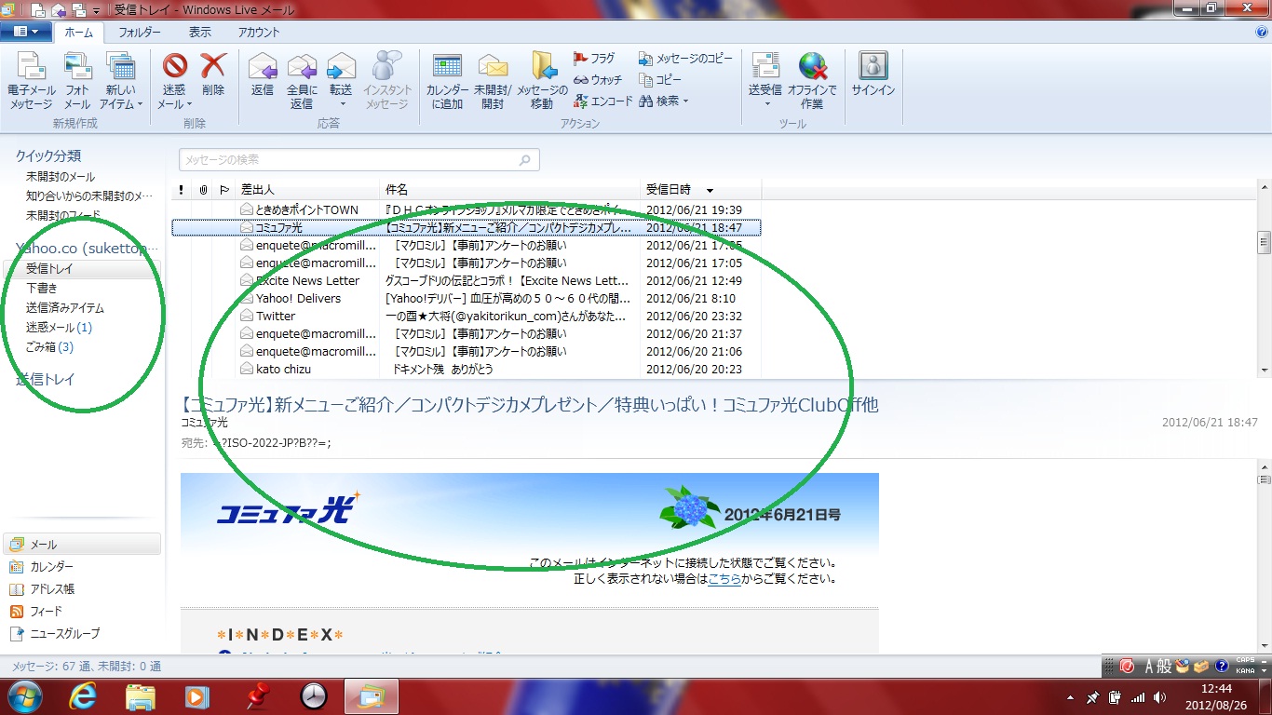Screen dimensions: 1272x715
Task: Open カレンダーに追加 calendar icon
Action: [x=447, y=67]
